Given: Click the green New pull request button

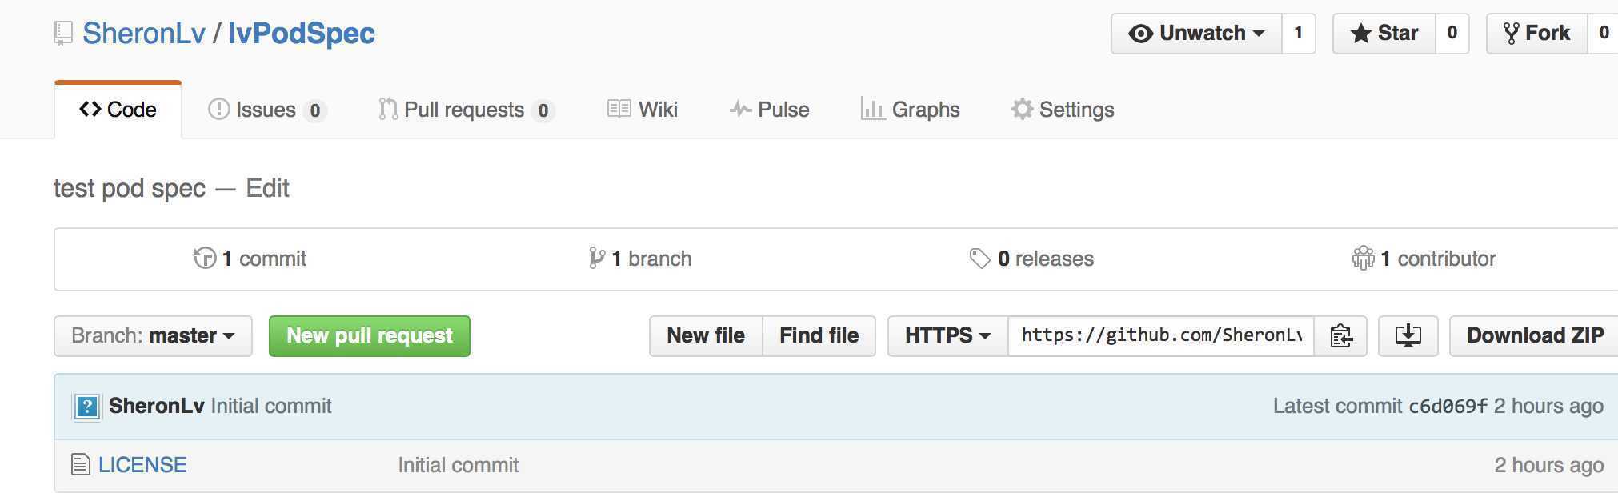Looking at the screenshot, I should click(370, 336).
